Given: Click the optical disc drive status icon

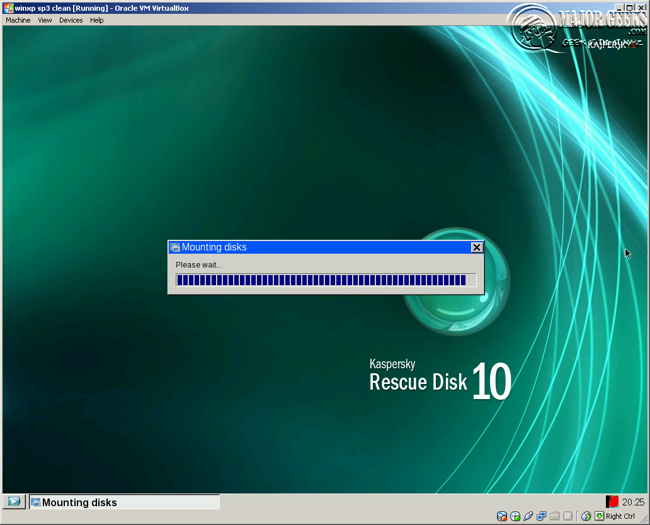Looking at the screenshot, I should click(x=515, y=516).
